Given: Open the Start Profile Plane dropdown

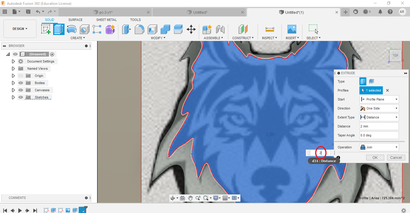Looking at the screenshot, I should pyautogui.click(x=379, y=99).
